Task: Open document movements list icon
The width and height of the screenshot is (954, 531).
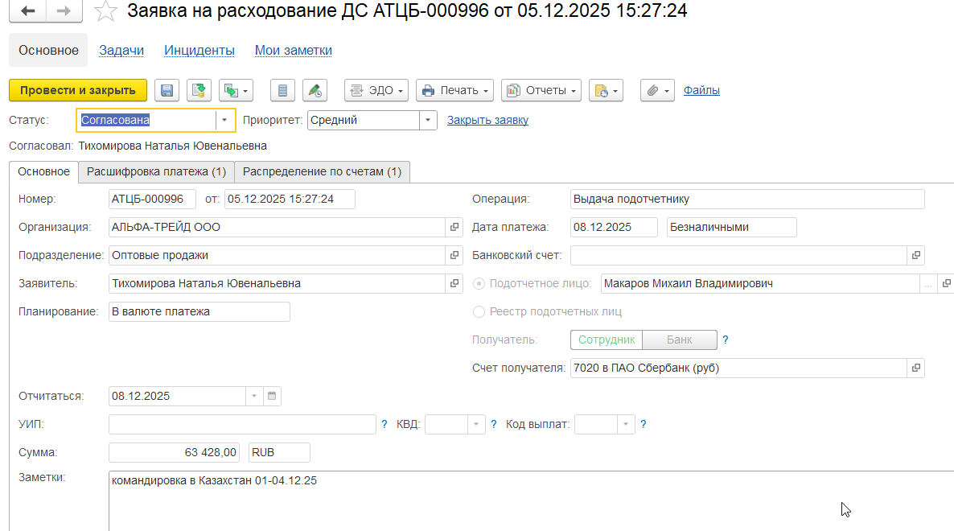Action: [282, 90]
